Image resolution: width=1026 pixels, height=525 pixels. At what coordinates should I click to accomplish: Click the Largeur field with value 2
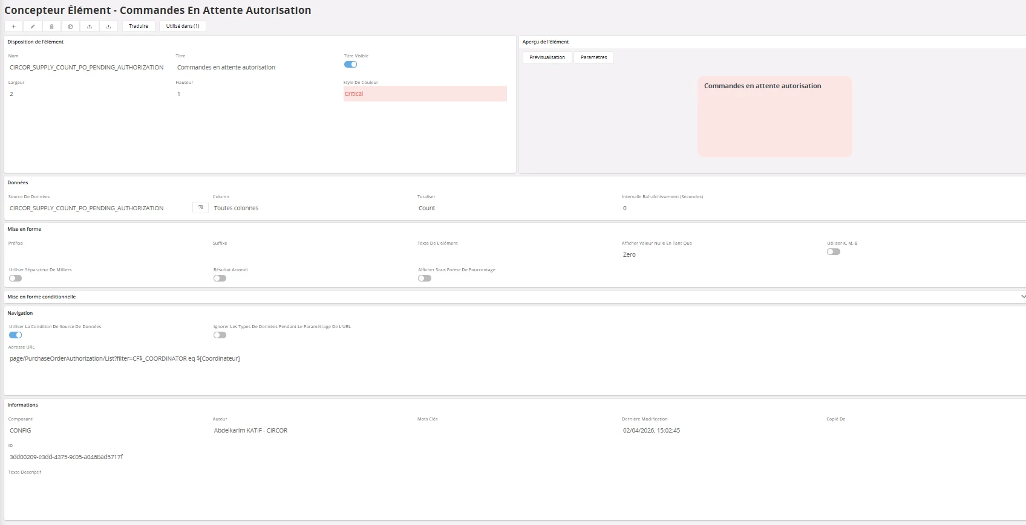click(x=88, y=94)
